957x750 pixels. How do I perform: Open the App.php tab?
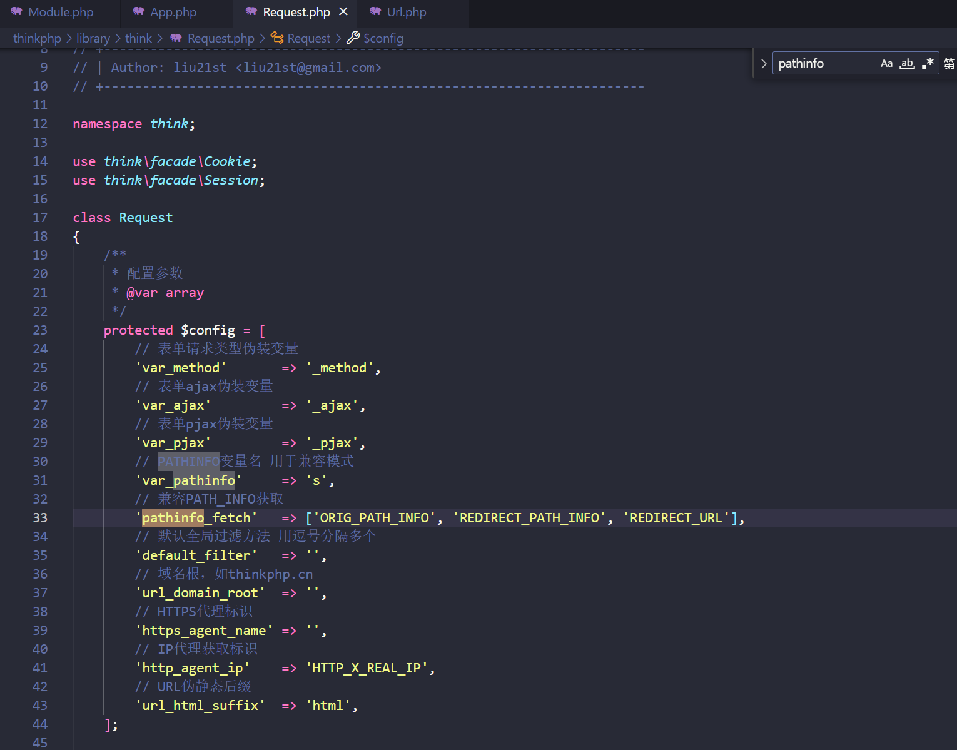point(173,12)
